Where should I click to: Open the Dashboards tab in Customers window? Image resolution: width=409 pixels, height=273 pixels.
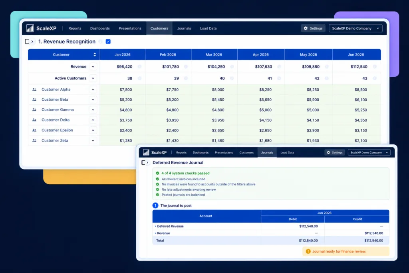point(100,28)
